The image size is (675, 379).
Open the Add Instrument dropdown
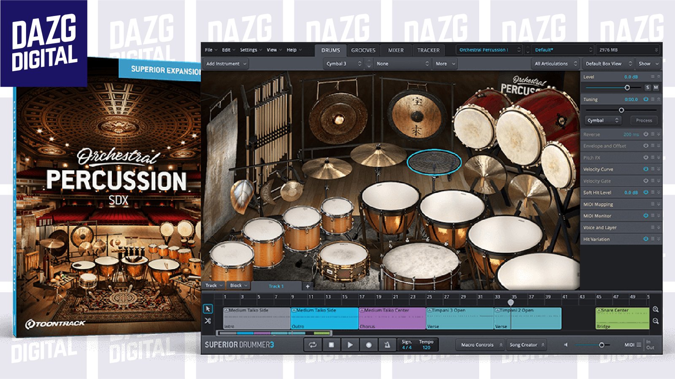[226, 64]
